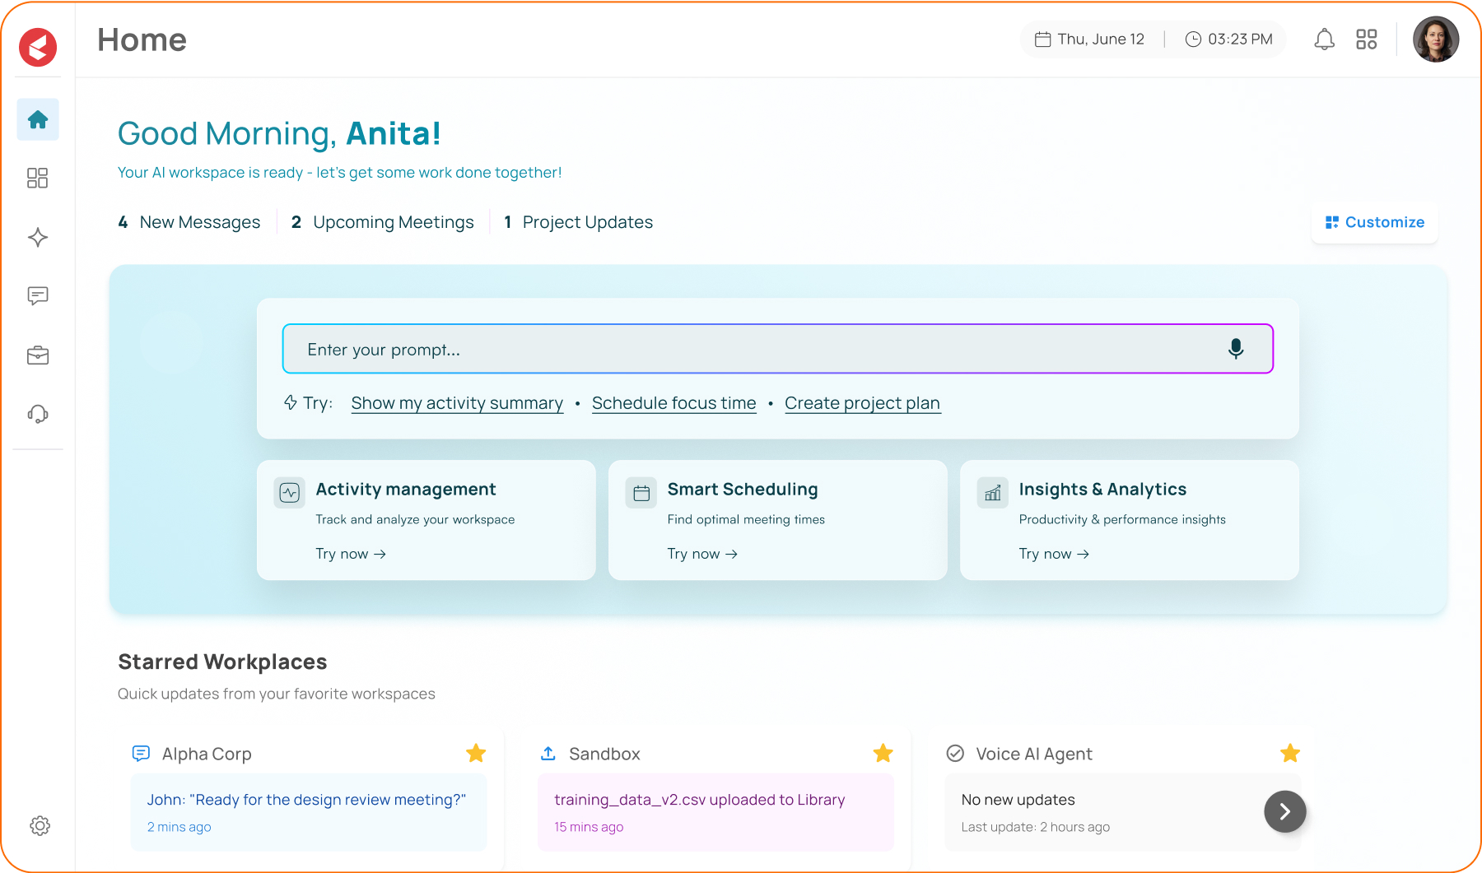Click Try now under Insights & Analytics

(x=1054, y=554)
